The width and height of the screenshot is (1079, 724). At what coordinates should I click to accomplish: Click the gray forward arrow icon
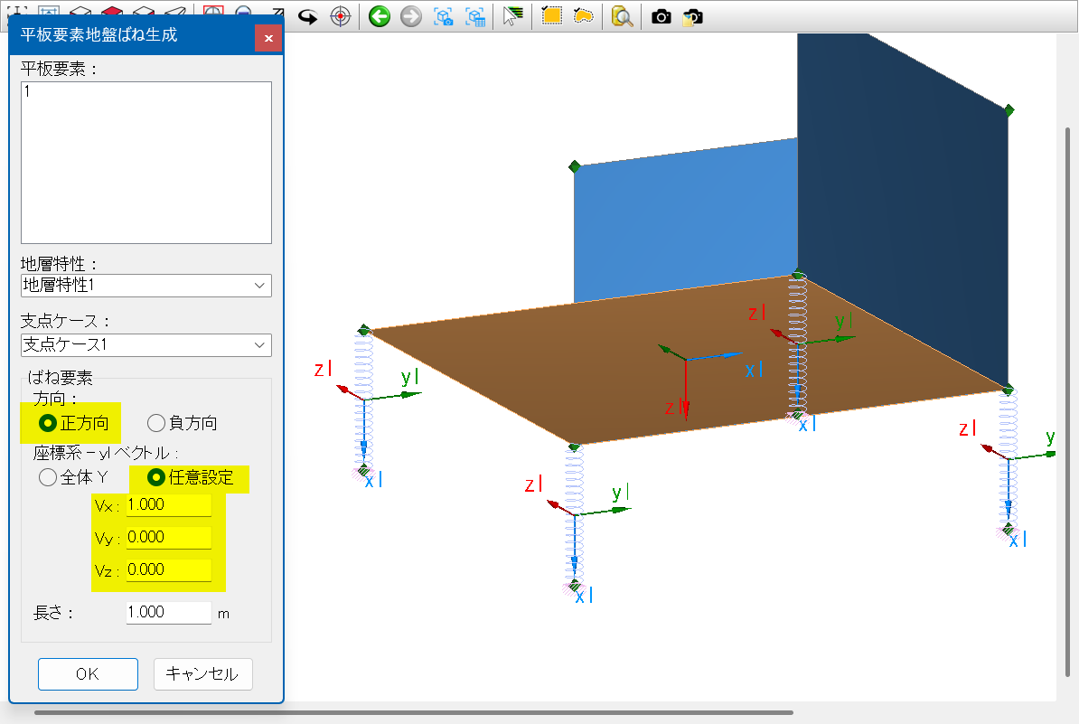coord(411,16)
